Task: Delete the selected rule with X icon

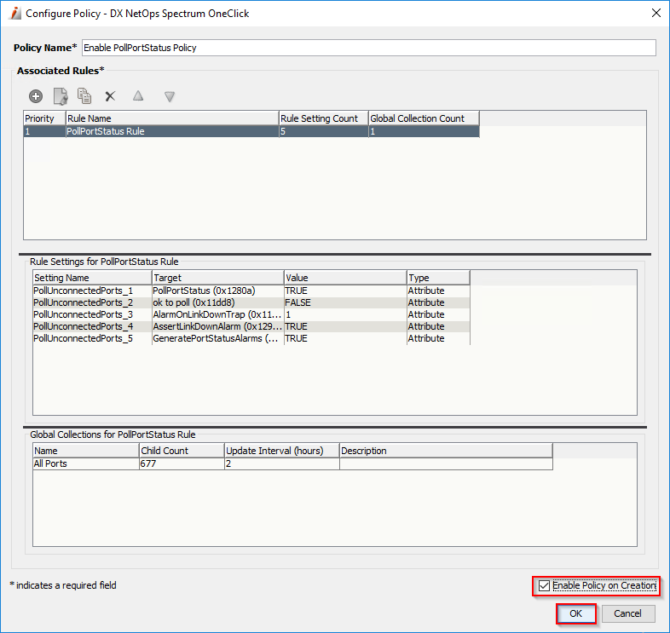Action: [110, 97]
